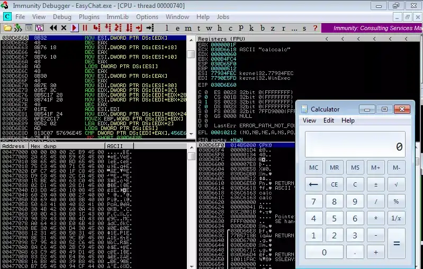Click Calculator backspace arrow button
The height and width of the screenshot is (269, 423).
pyautogui.click(x=313, y=184)
